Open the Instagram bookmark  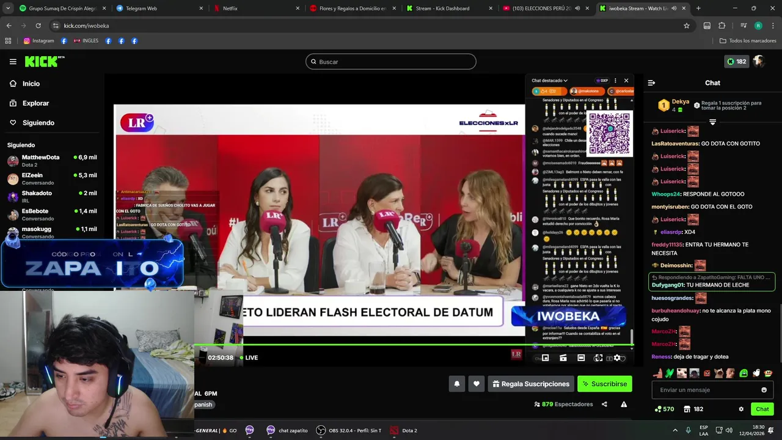point(38,41)
